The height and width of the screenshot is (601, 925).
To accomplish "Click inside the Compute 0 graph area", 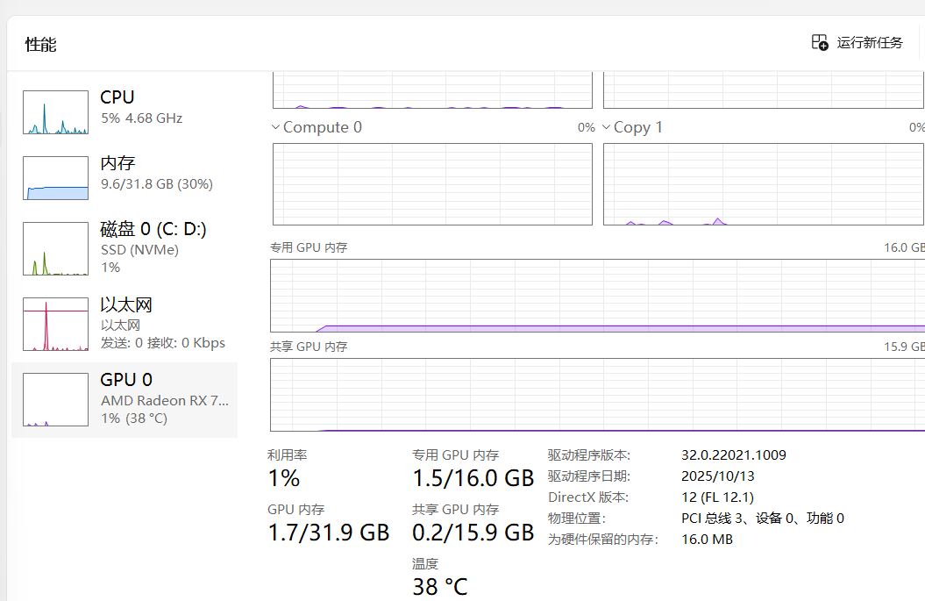I will tap(432, 184).
